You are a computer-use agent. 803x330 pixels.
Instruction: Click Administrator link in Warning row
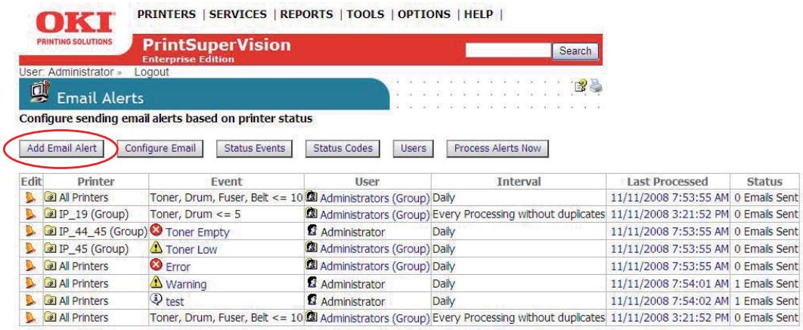[x=353, y=285]
